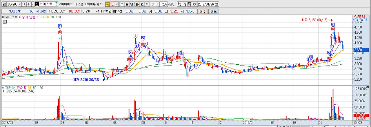This screenshot has height=127, width=371.
Task: Click the 11,695,357 volume value in header
Action: [x=57, y=11]
